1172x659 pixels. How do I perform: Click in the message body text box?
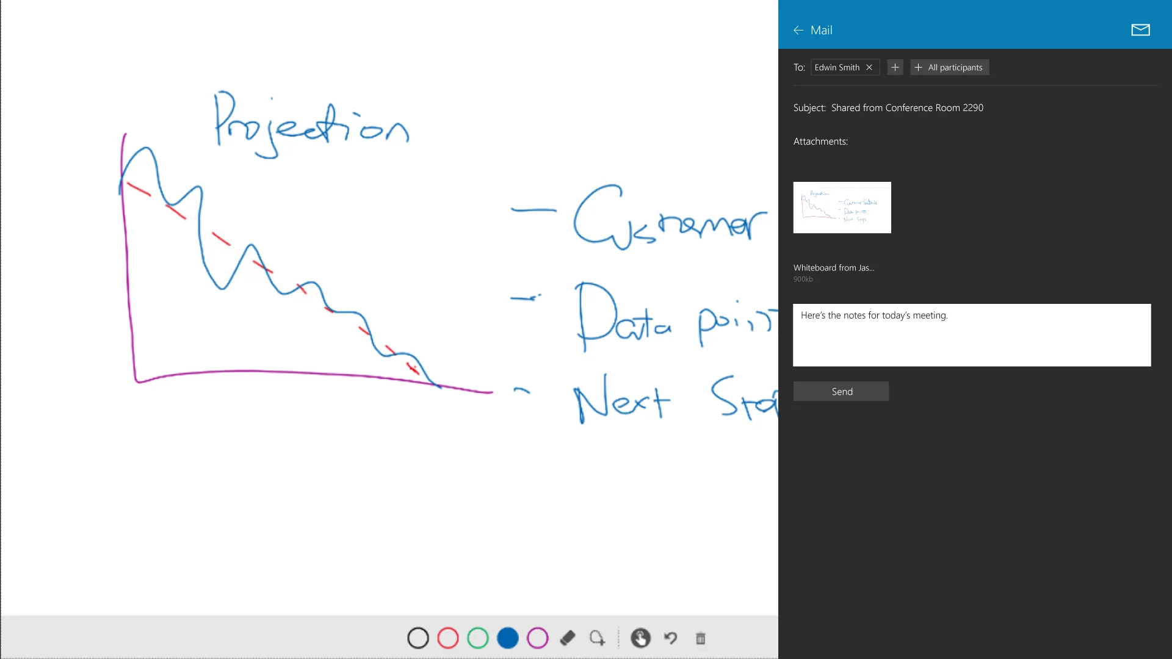(972, 336)
